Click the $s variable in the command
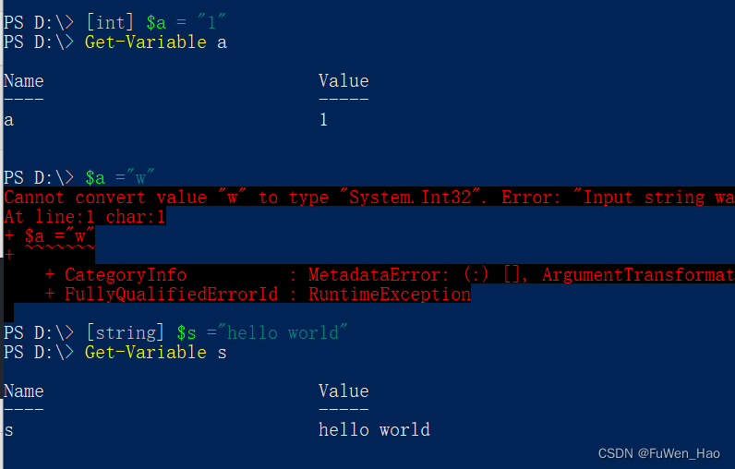This screenshot has height=469, width=735. click(x=187, y=332)
